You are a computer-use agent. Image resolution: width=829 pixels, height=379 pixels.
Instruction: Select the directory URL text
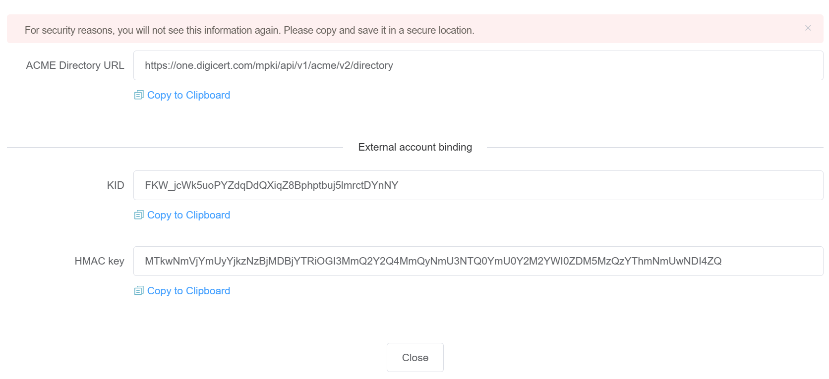coord(269,65)
